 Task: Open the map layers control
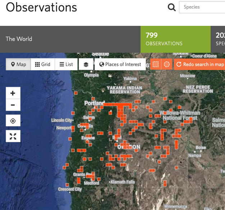pyautogui.click(x=86, y=64)
